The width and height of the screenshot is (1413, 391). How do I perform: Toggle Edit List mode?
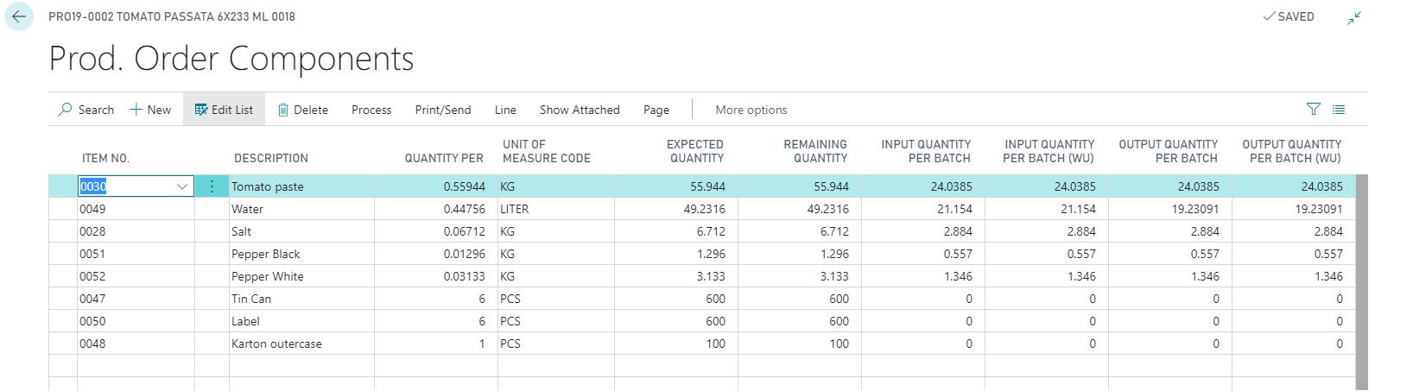click(x=224, y=110)
